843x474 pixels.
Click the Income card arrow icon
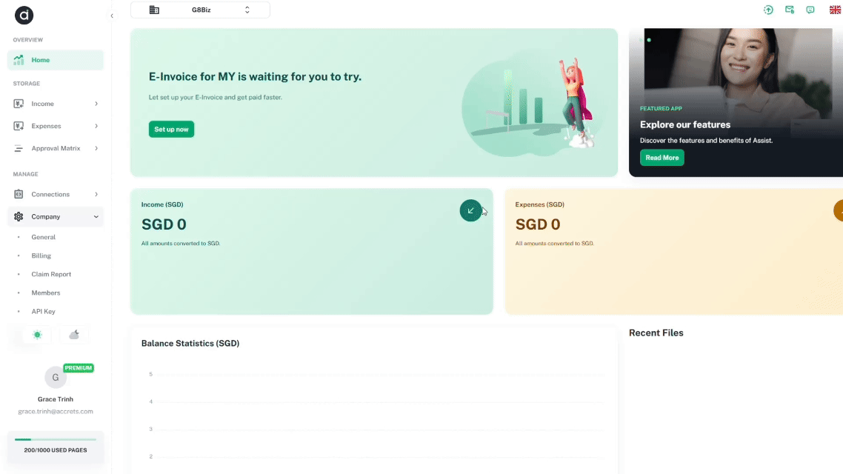pos(470,210)
